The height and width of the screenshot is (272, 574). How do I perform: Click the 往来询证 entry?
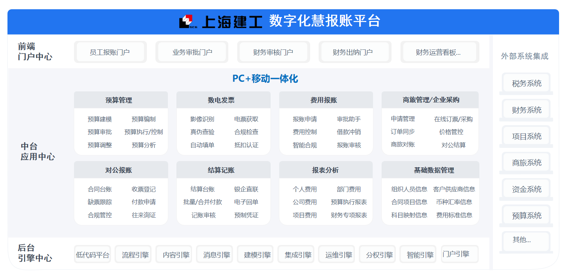click(x=144, y=215)
